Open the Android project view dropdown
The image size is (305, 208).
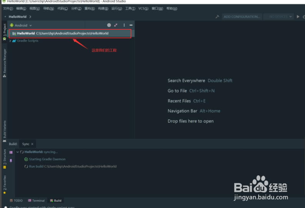[21, 25]
